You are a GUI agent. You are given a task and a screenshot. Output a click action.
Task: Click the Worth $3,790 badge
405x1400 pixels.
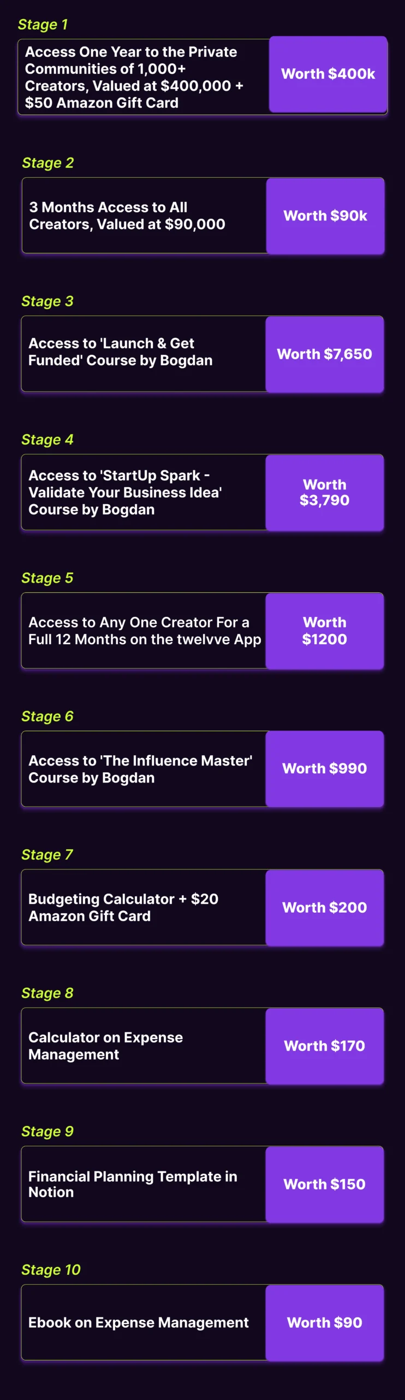[325, 492]
